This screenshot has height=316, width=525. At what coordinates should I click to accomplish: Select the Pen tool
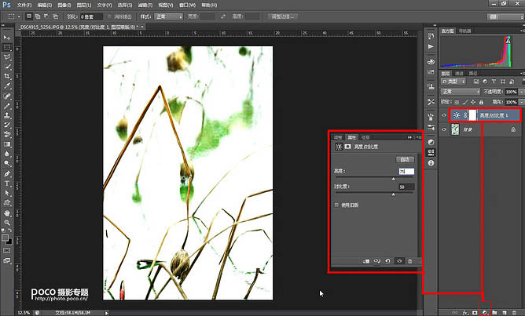(x=7, y=173)
